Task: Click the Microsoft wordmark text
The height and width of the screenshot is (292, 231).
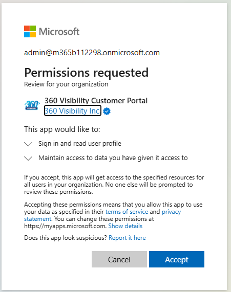Action: tap(59, 32)
